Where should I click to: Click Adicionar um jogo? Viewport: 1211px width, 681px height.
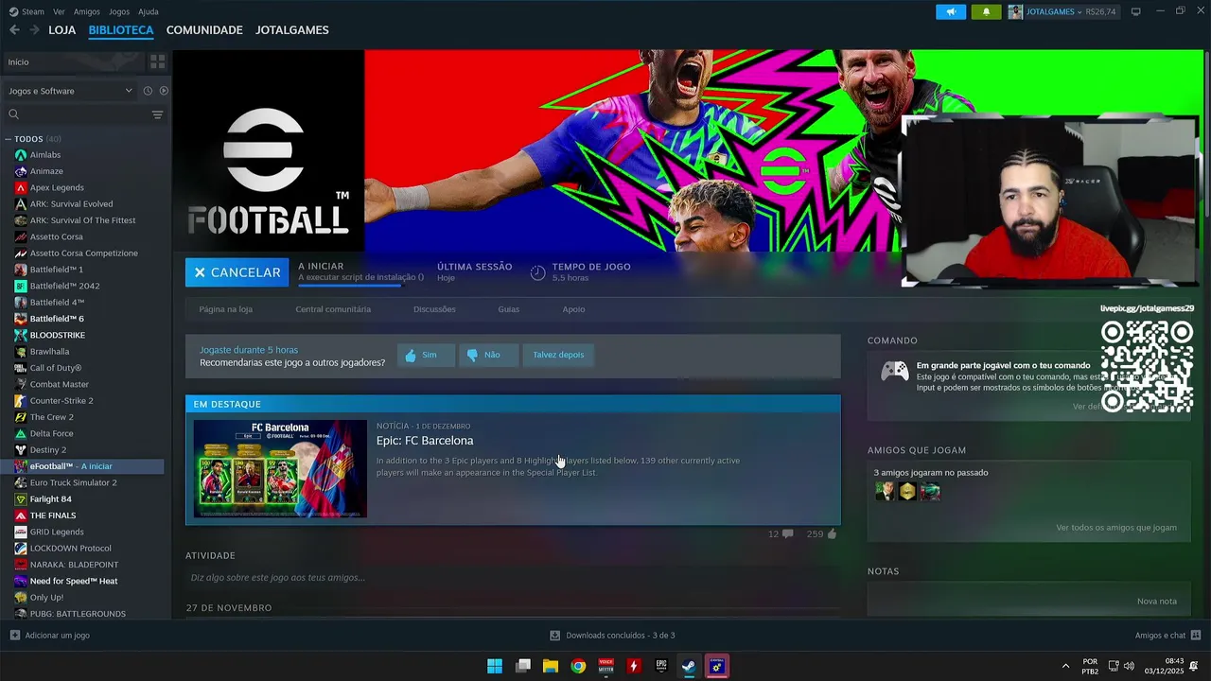pyautogui.click(x=49, y=636)
